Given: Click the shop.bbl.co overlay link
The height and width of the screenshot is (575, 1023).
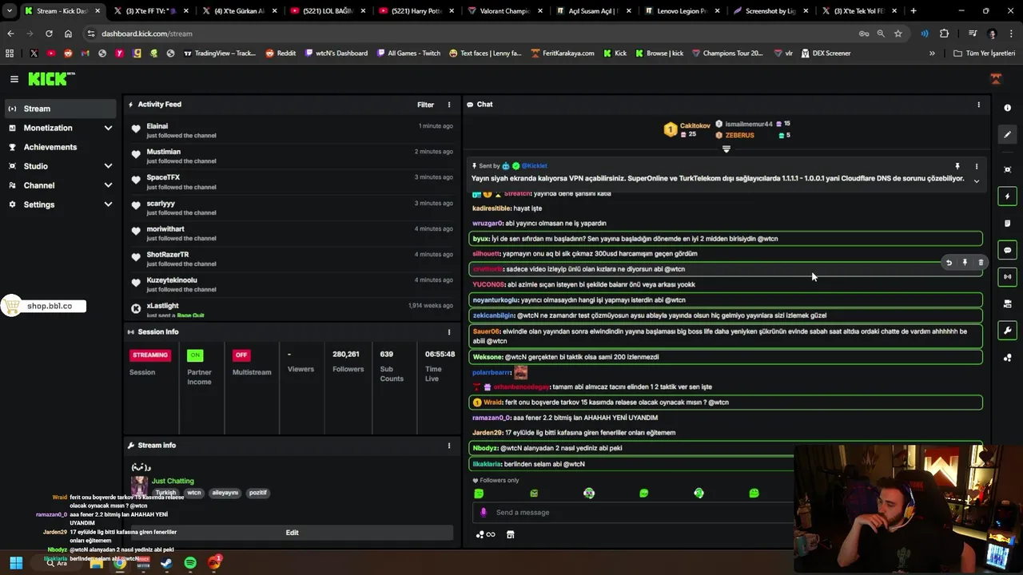Looking at the screenshot, I should [43, 306].
